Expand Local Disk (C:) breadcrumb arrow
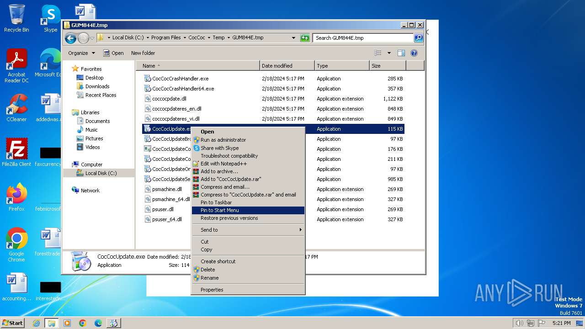This screenshot has width=585, height=329. 148,37
